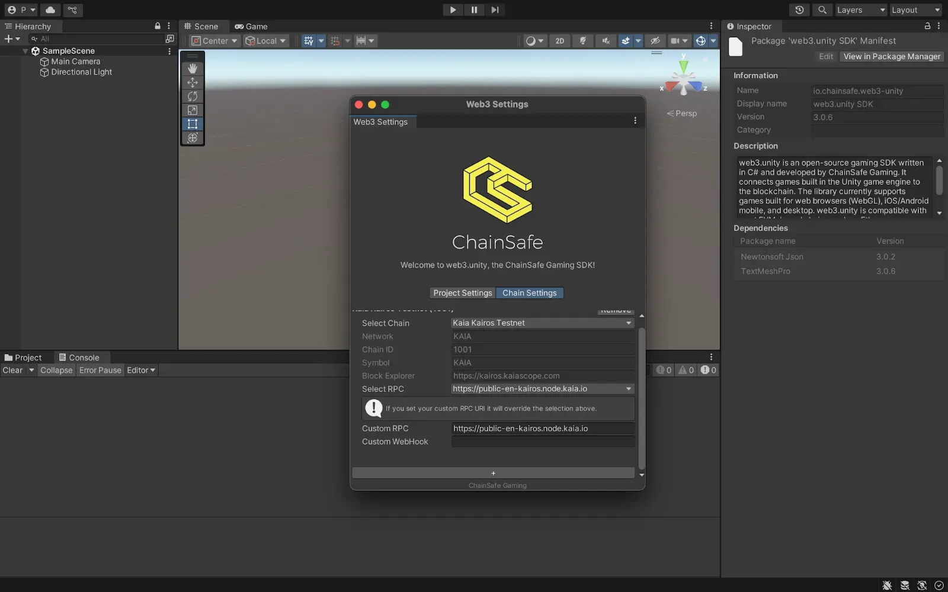Viewport: 948px width, 592px height.
Task: Select the Rotate tool
Action: tap(193, 96)
